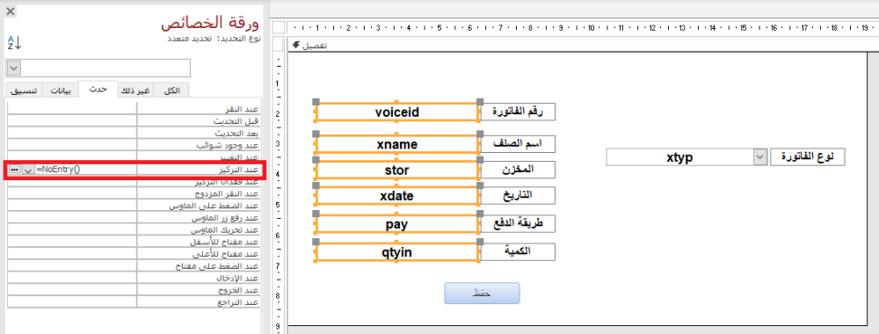Select the voiceid text box

pos(397,113)
